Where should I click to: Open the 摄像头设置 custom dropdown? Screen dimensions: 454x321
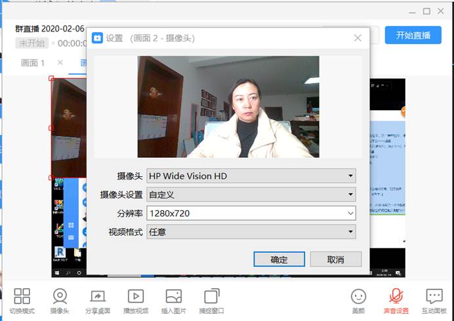point(251,195)
